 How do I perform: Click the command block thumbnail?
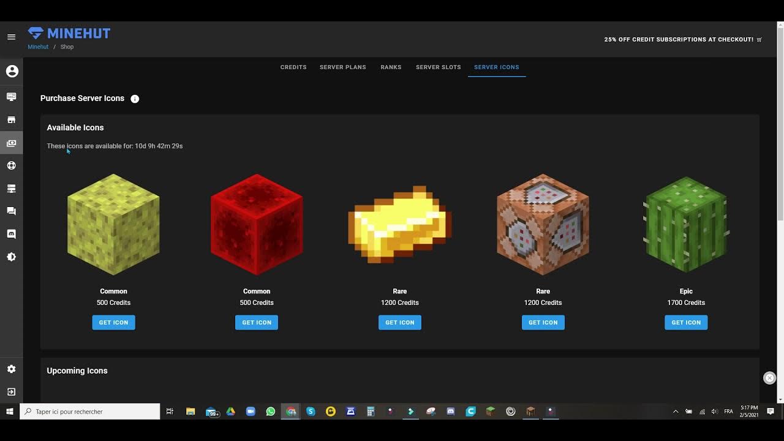(543, 224)
